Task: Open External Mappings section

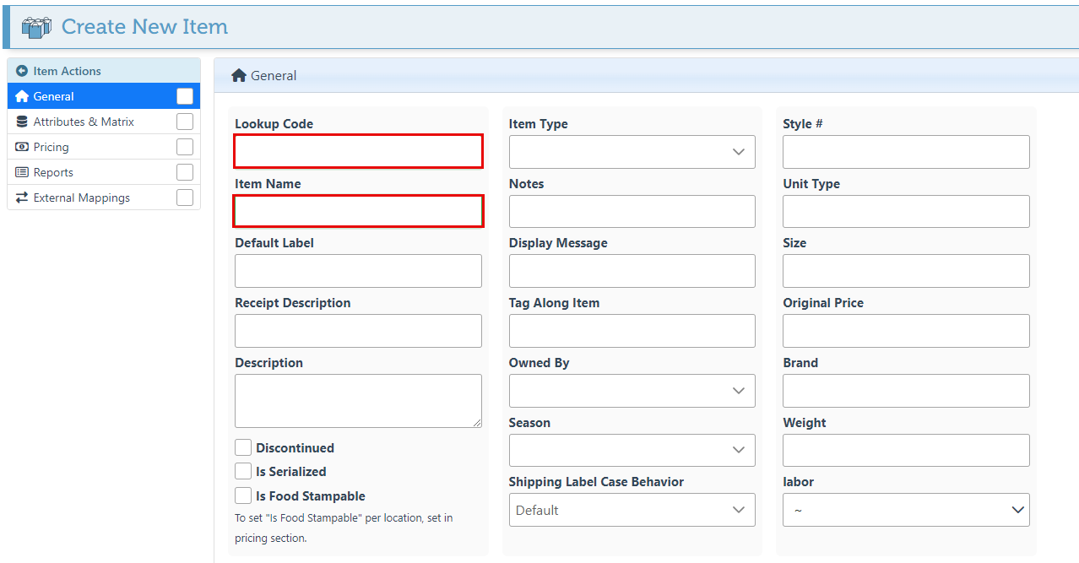Action: point(82,198)
